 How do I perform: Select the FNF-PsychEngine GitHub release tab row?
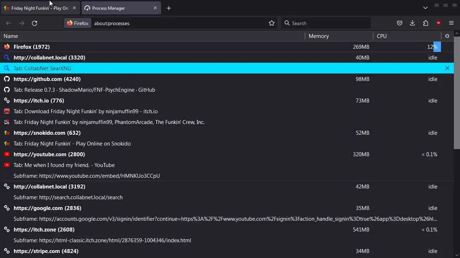click(227, 90)
